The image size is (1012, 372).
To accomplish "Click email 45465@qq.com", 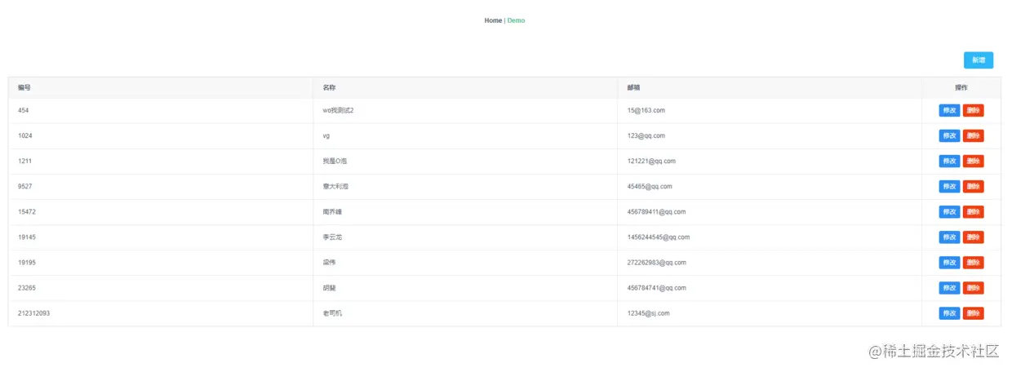I will (650, 186).
